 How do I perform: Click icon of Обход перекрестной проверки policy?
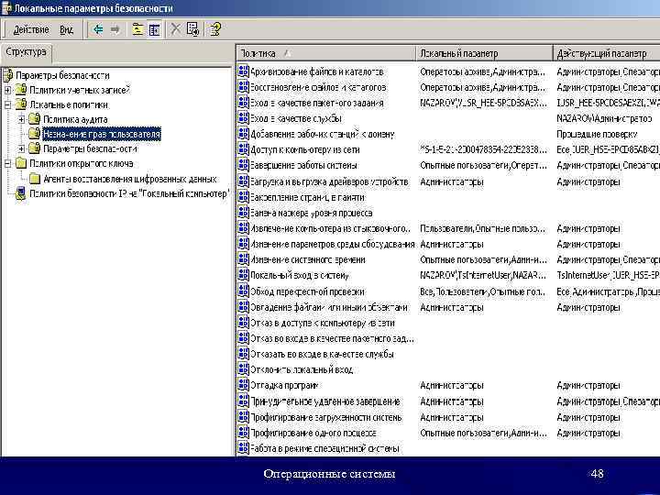(243, 291)
